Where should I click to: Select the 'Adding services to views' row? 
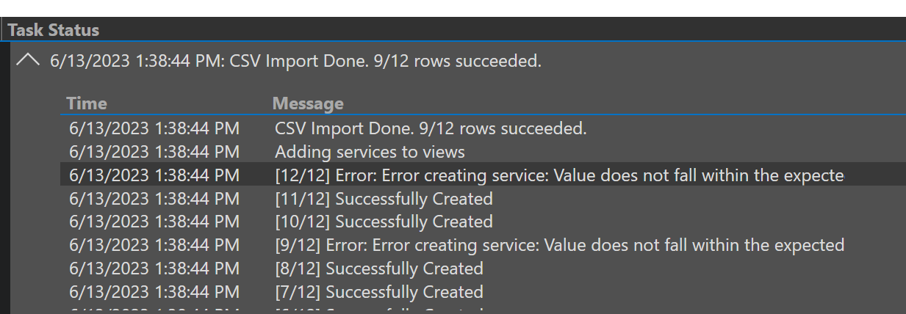pyautogui.click(x=483, y=152)
